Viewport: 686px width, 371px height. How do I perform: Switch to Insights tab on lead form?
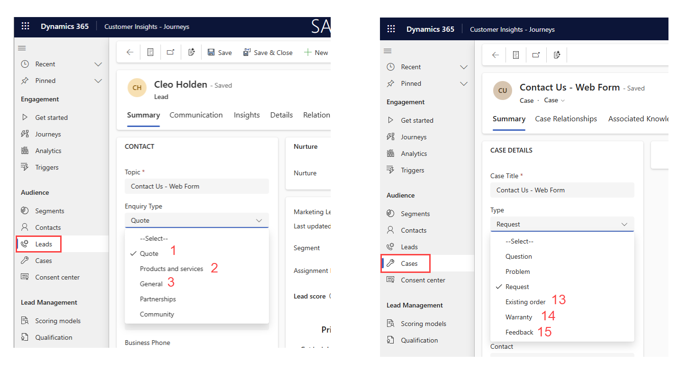click(x=246, y=115)
